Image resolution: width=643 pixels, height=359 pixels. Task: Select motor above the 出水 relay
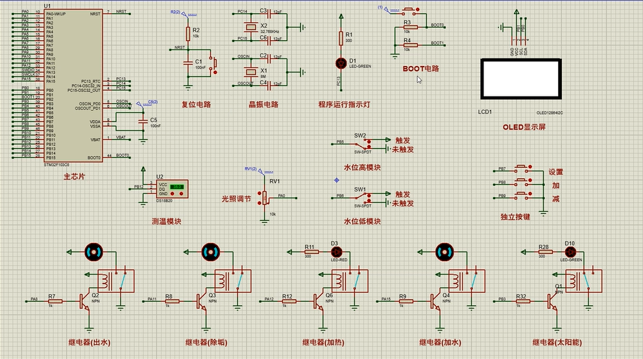(93, 252)
